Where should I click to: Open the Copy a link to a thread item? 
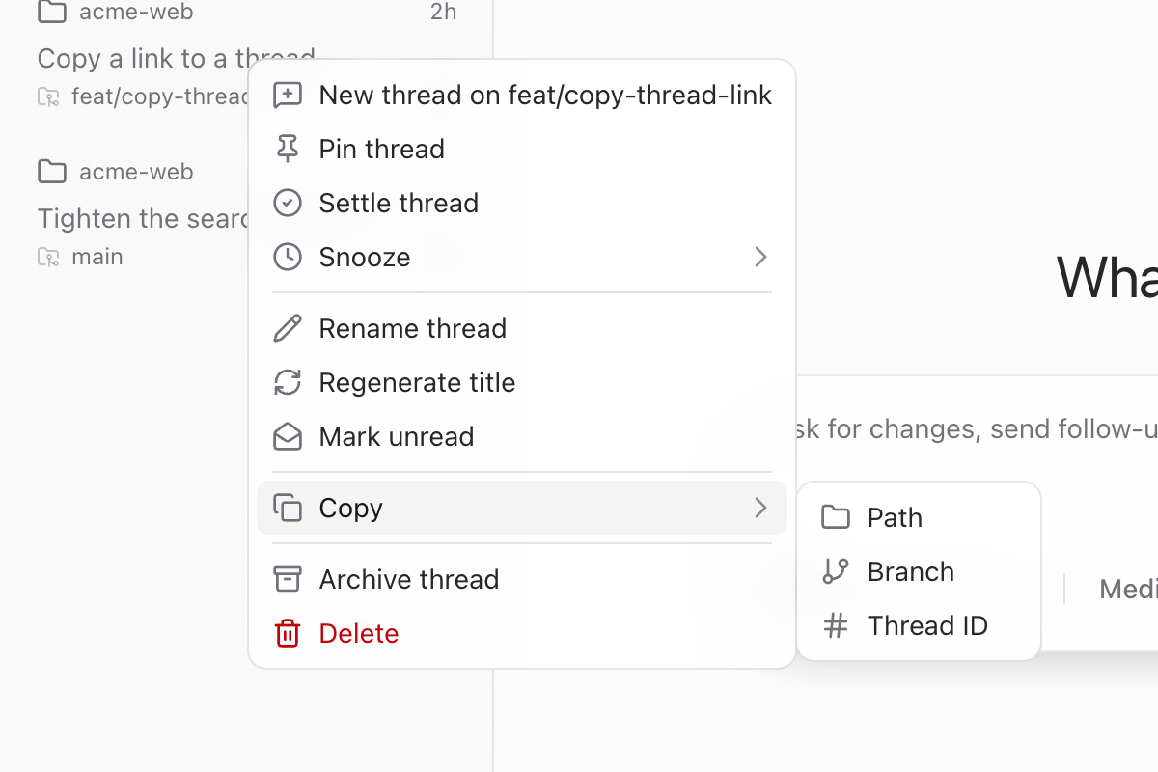click(x=143, y=58)
